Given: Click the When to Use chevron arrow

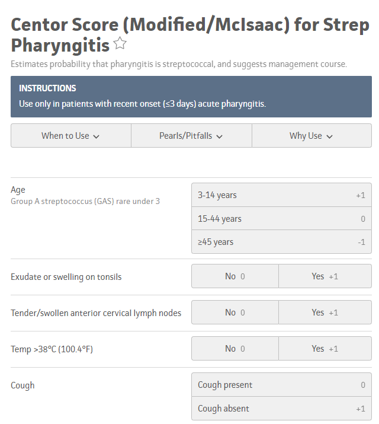Looking at the screenshot, I should point(97,136).
